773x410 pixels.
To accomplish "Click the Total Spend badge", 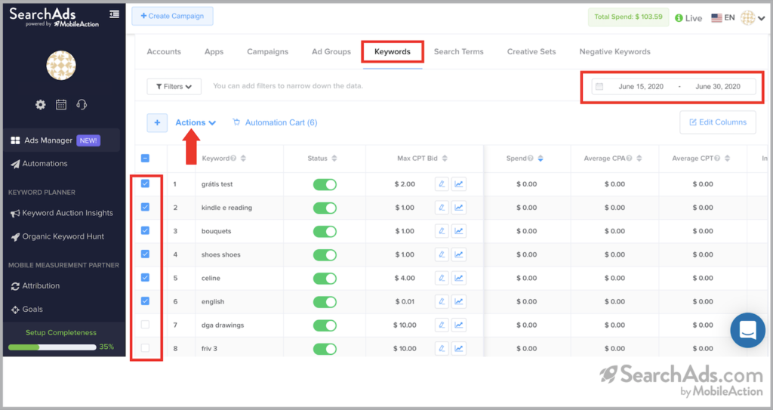I will (x=628, y=17).
